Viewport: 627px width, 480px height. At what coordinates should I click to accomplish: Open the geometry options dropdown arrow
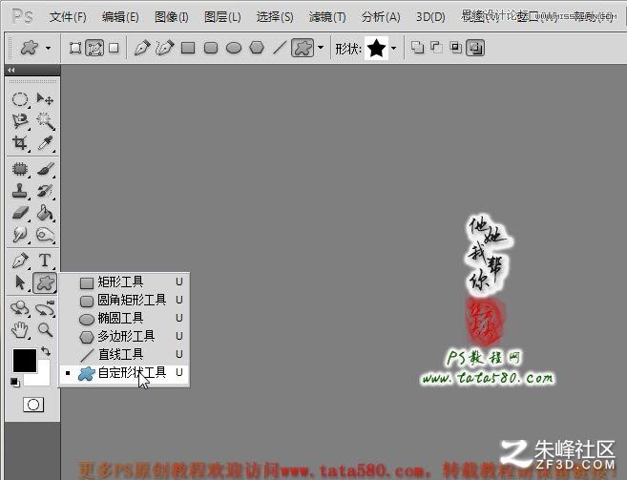click(321, 48)
